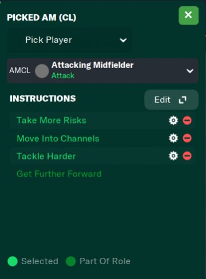The height and width of the screenshot is (279, 206).
Task: Select the Take More Risks instruction
Action: tap(51, 121)
